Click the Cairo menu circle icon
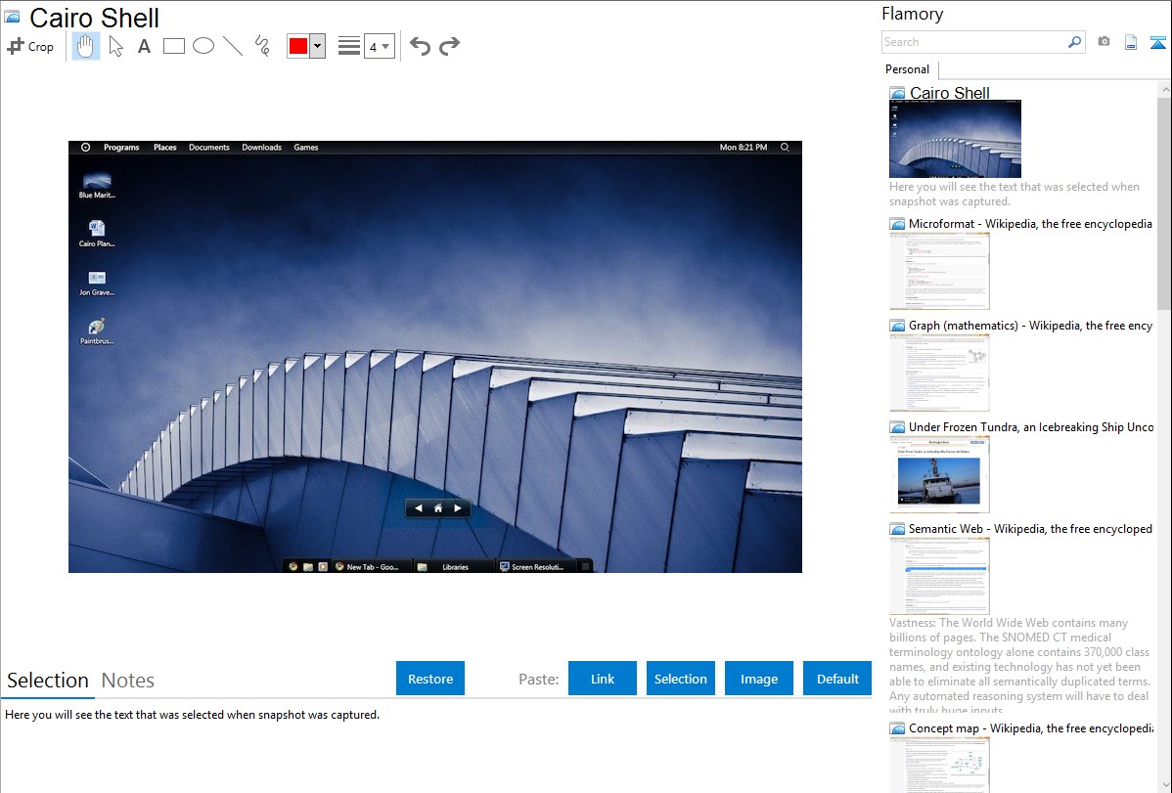This screenshot has width=1172, height=793. 85,148
